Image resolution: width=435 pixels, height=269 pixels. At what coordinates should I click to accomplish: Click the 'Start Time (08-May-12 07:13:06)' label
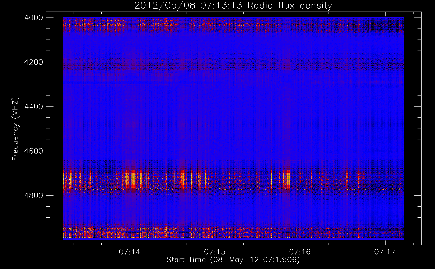pos(233,260)
